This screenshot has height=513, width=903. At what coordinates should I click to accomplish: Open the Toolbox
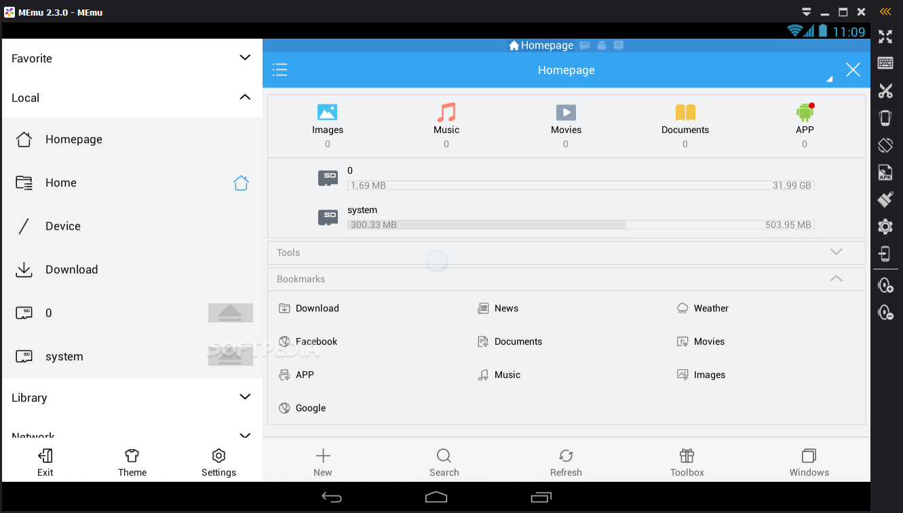[x=687, y=462]
